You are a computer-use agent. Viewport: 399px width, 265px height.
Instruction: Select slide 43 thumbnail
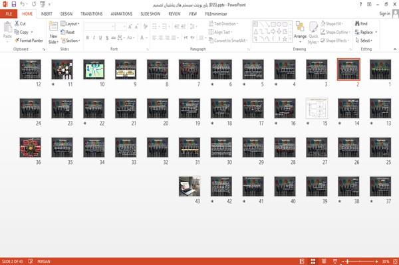click(190, 186)
